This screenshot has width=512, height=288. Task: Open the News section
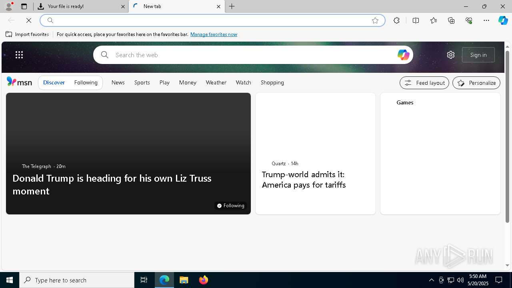(x=118, y=82)
